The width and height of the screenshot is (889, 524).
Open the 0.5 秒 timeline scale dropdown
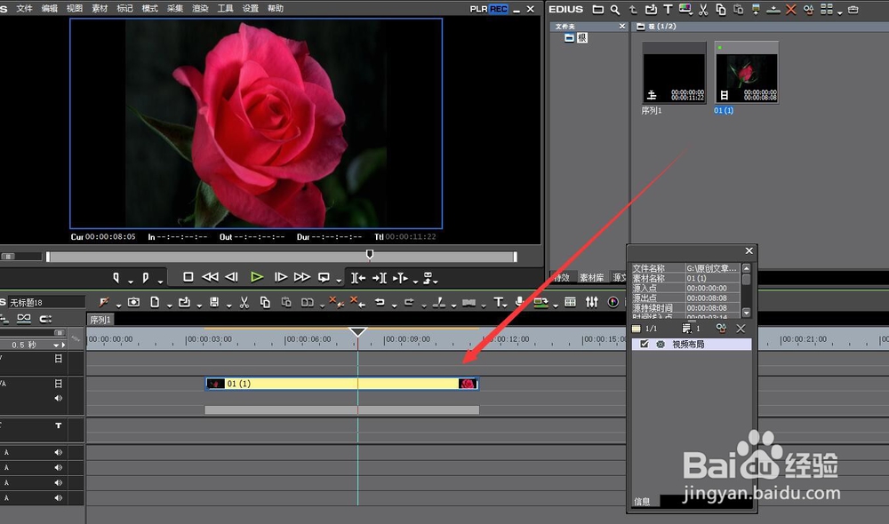pos(56,345)
